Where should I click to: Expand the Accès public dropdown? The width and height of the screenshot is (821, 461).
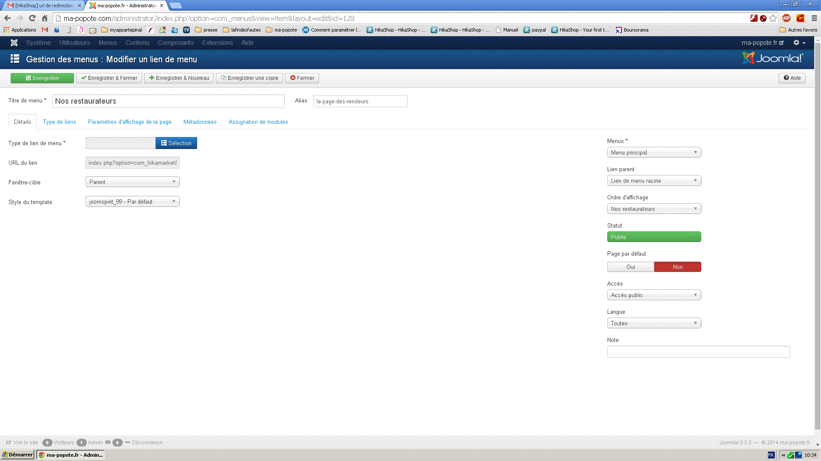[654, 295]
